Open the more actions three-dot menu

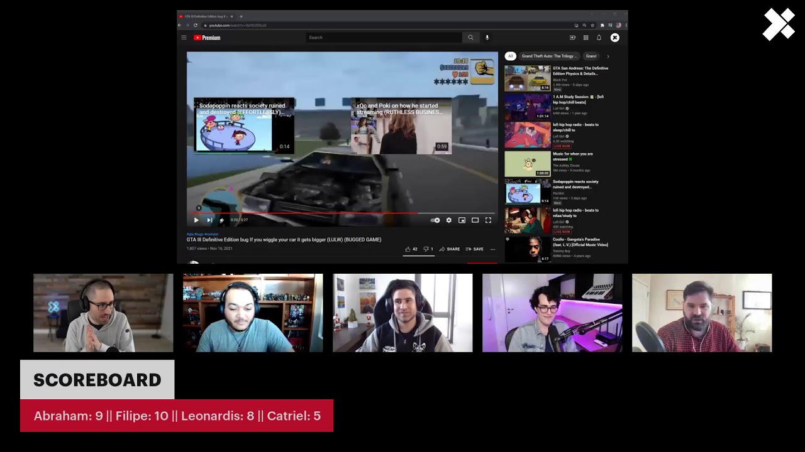point(492,249)
